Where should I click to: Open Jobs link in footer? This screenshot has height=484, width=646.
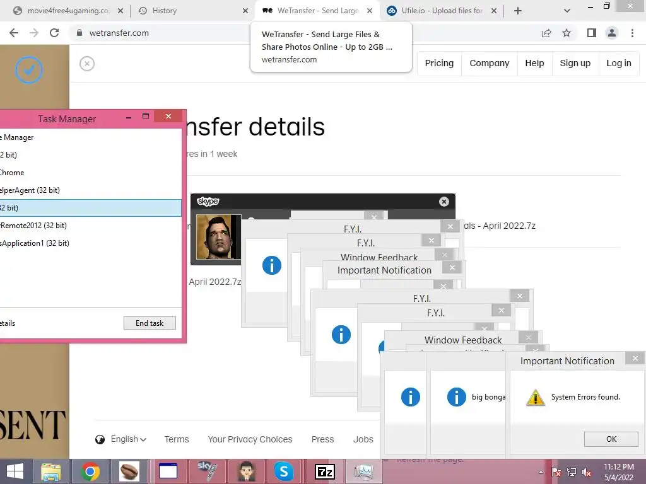[363, 439]
